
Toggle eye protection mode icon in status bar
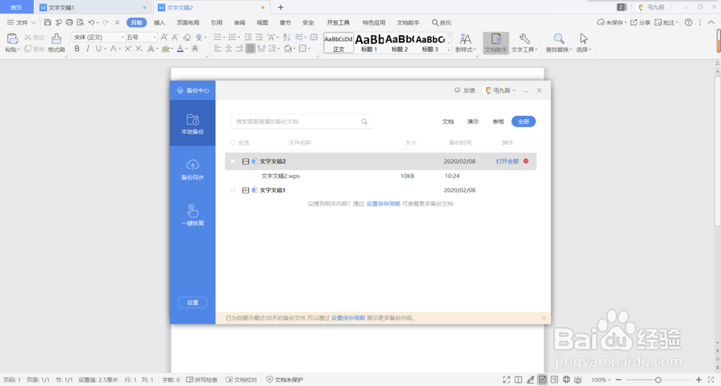(578, 380)
